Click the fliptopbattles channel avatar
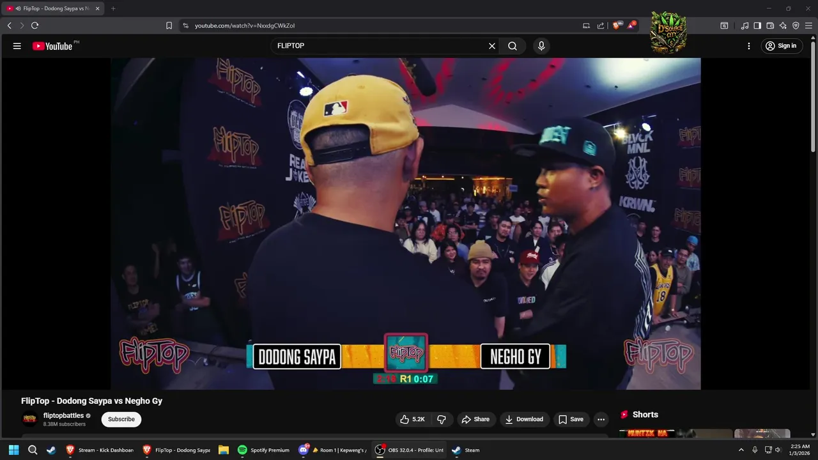The height and width of the screenshot is (460, 818). (29, 419)
